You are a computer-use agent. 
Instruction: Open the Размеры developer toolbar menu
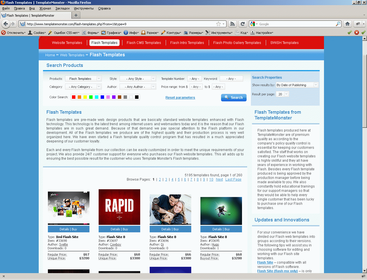click(194, 33)
